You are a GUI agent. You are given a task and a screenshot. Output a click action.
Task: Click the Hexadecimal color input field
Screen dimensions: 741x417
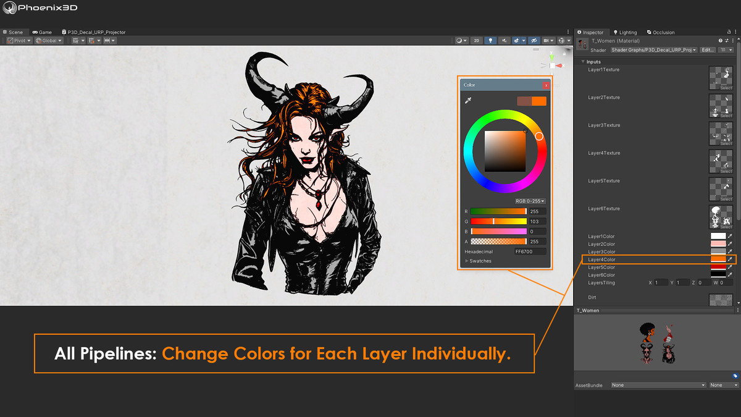pos(530,251)
